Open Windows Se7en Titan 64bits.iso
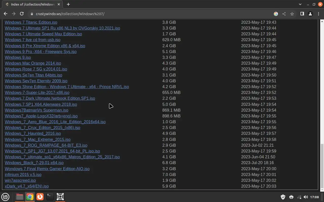324x202 pixels. coord(33,75)
